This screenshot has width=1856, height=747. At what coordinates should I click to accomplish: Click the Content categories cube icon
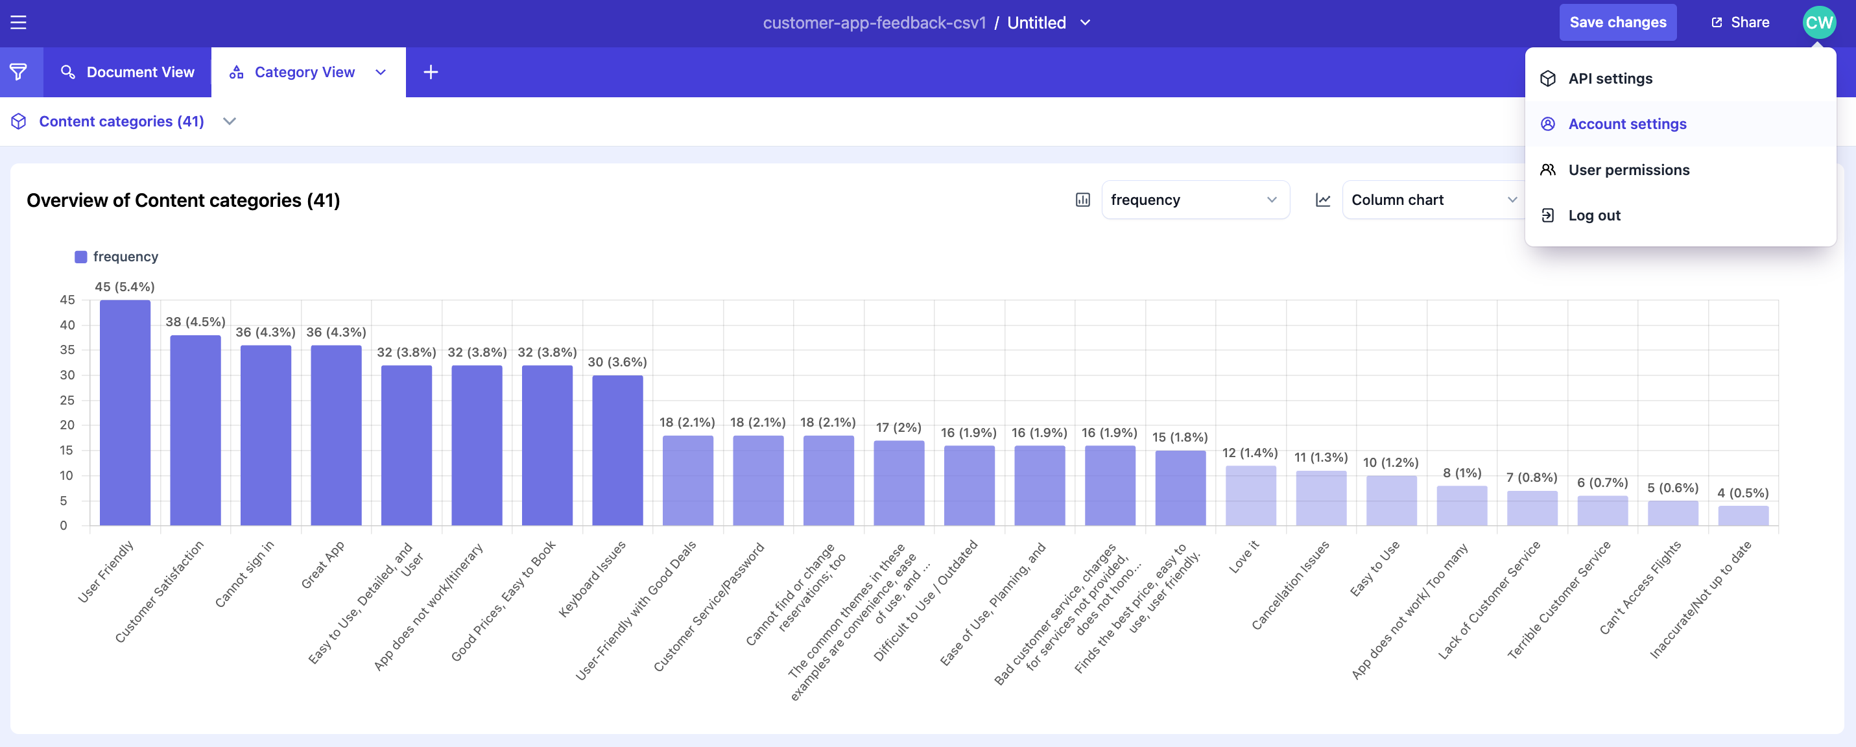19,121
